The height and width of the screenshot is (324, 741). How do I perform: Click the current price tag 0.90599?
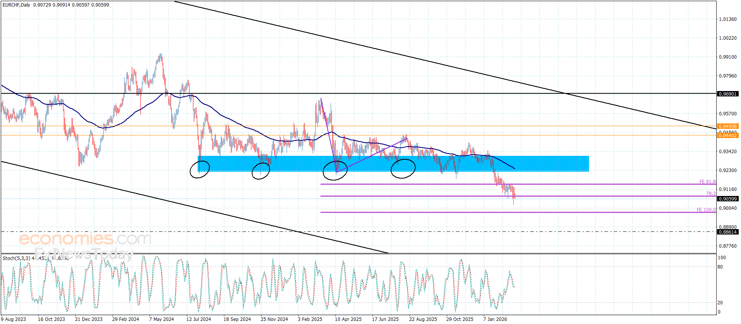pos(727,199)
